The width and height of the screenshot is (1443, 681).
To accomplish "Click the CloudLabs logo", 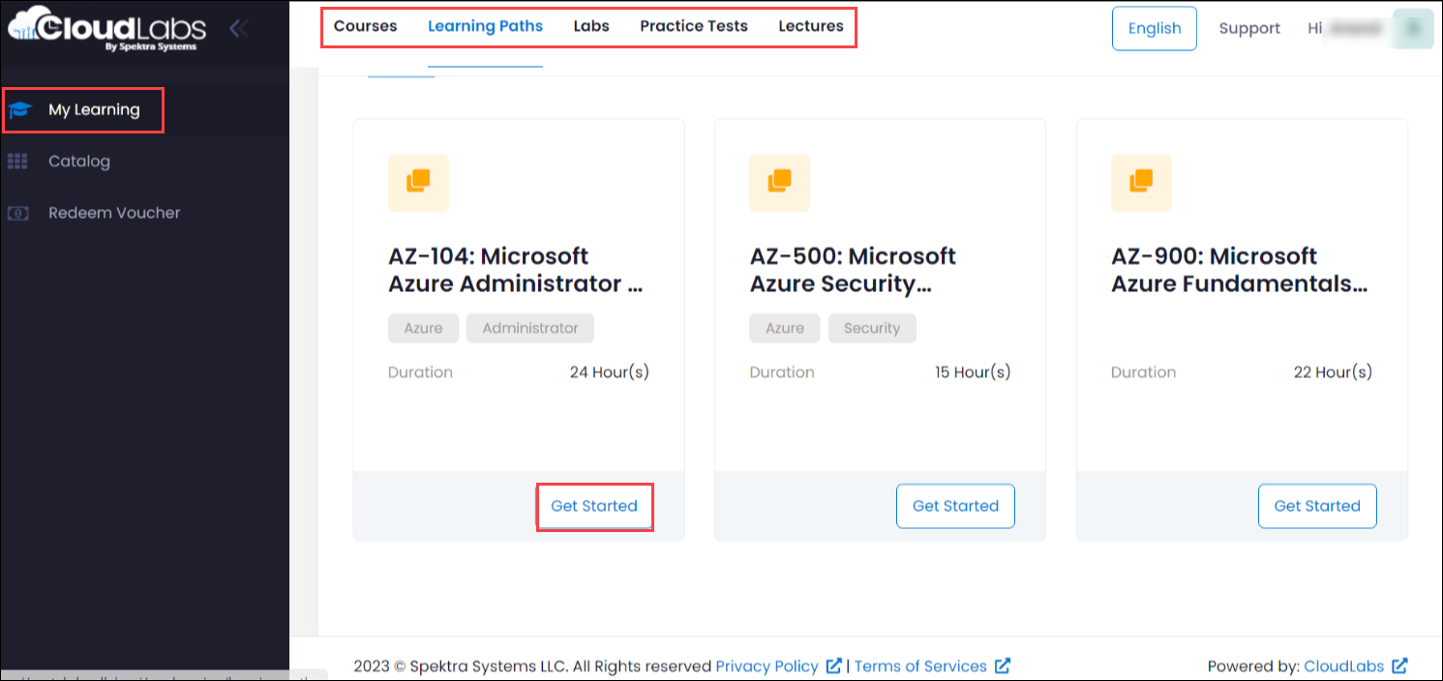I will [106, 28].
